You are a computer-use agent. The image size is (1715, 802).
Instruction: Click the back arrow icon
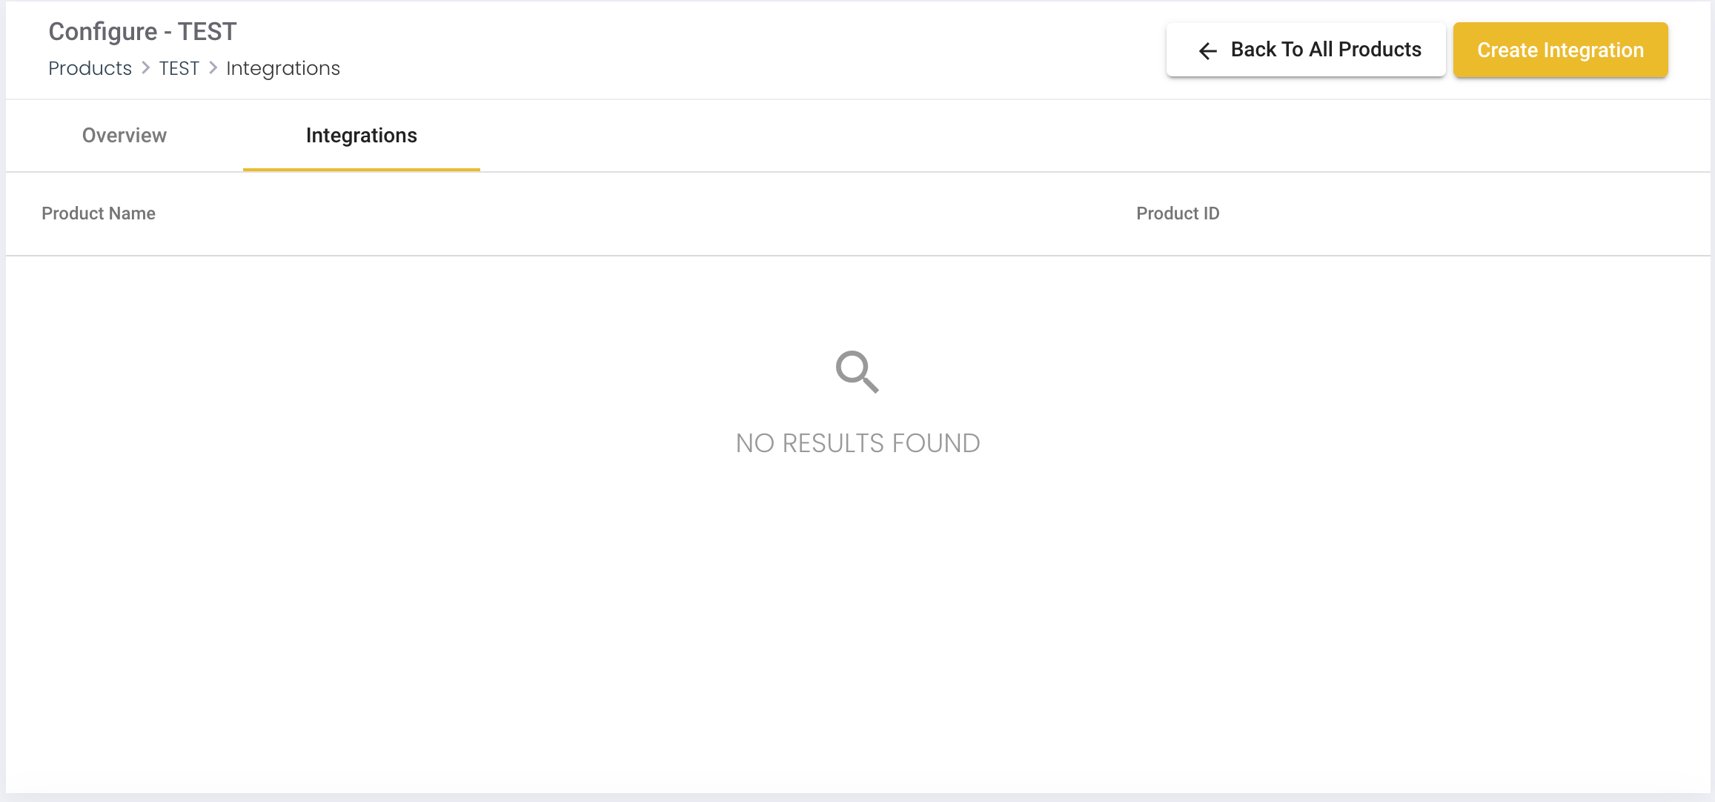[x=1208, y=50]
